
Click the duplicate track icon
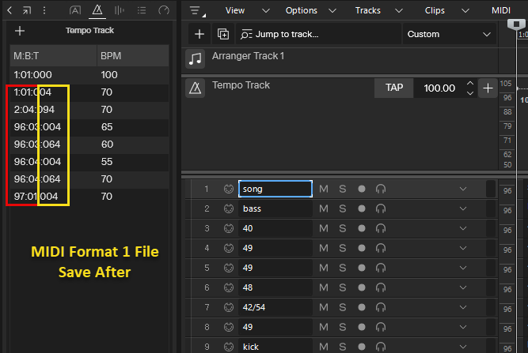coord(223,35)
